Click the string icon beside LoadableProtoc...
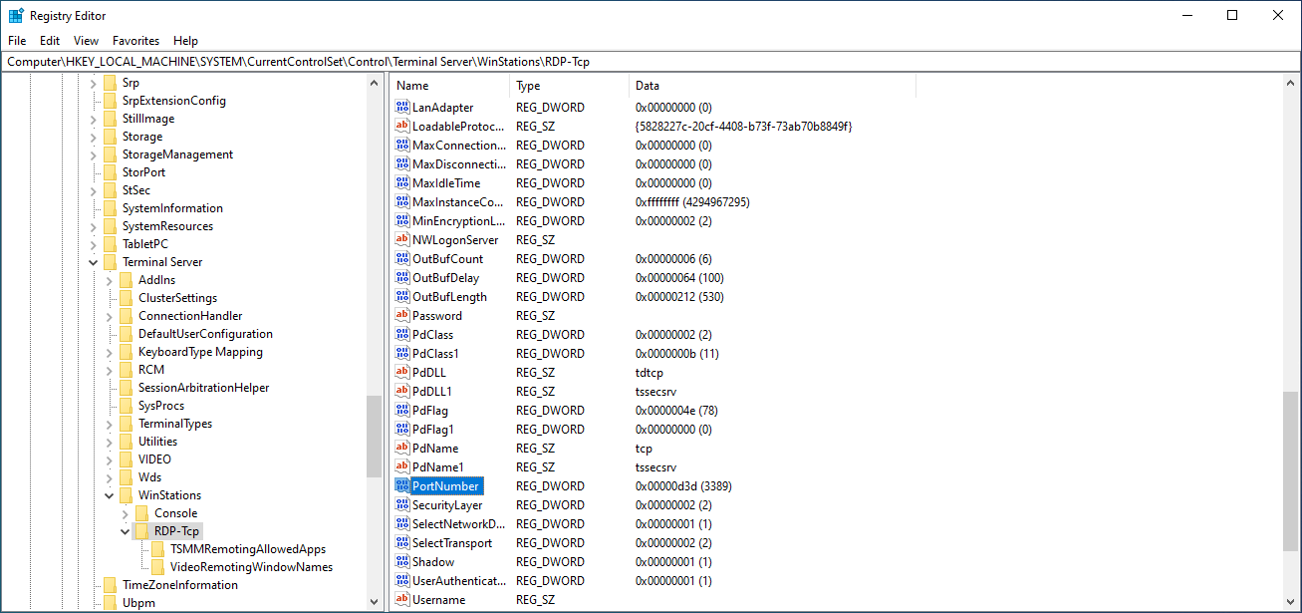1302x613 pixels. coord(402,126)
